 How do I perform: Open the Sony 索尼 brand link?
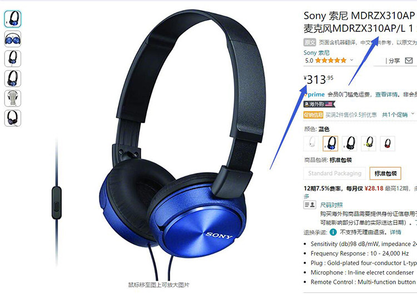tap(316, 53)
